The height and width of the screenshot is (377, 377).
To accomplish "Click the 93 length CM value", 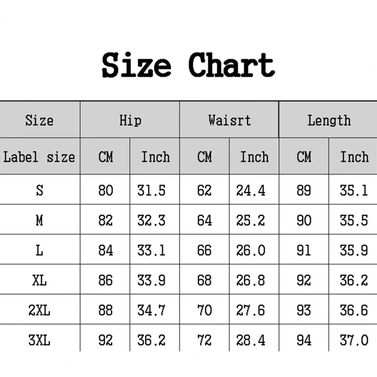I will 304,310.
